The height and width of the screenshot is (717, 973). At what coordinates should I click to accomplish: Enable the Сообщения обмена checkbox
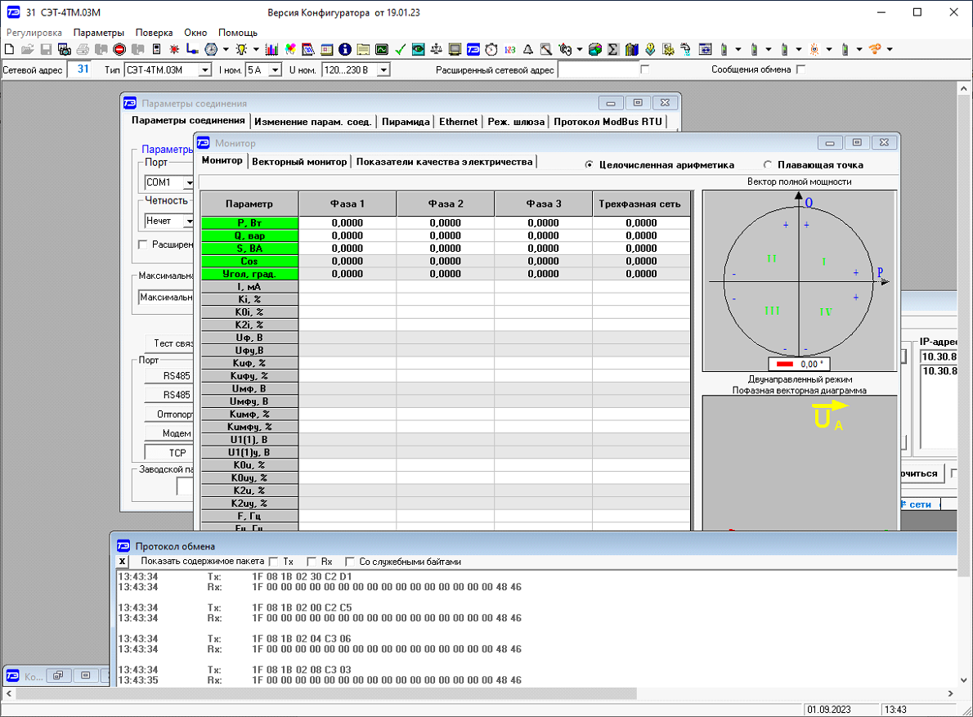click(x=800, y=69)
